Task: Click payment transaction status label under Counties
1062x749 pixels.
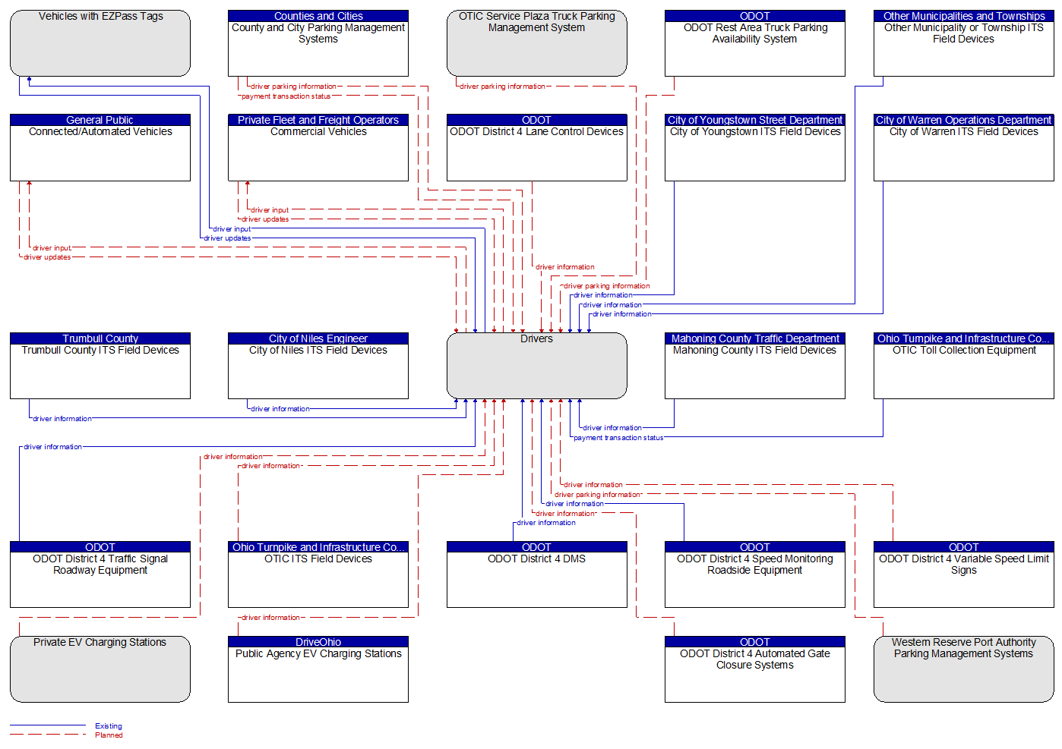Action: pos(286,96)
